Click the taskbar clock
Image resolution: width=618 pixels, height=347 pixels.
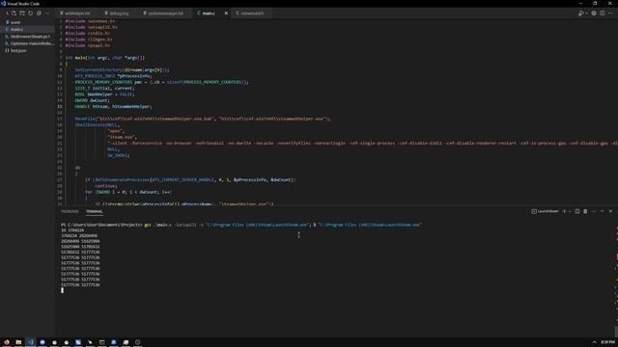coord(608,342)
